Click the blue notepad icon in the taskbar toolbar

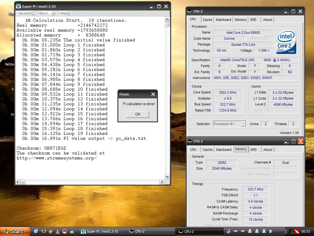click(x=271, y=231)
